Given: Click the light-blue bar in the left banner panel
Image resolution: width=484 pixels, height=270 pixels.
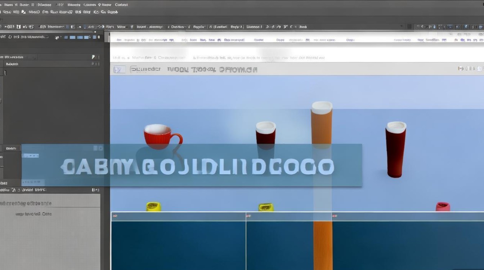Looking at the screenshot, I should (31, 156).
